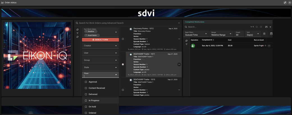Check the Approval phase option
This screenshot has height=115, width=292.
(86, 82)
